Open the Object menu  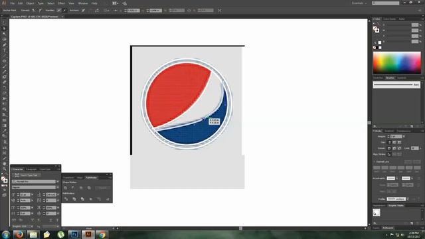[30, 3]
